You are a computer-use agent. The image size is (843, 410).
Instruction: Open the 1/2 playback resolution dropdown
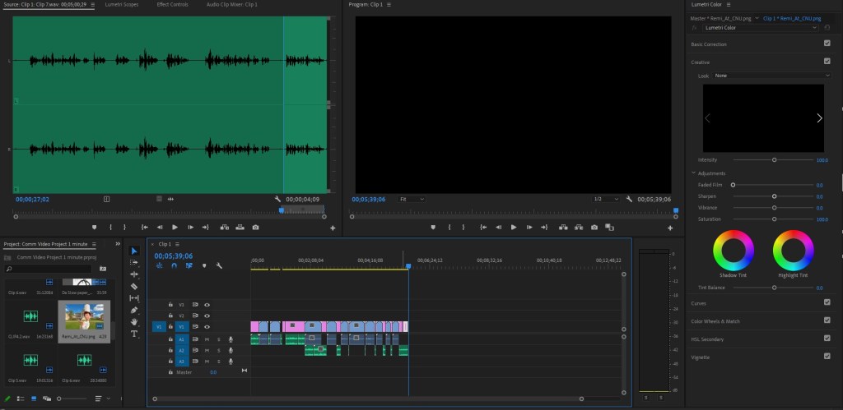pyautogui.click(x=605, y=199)
